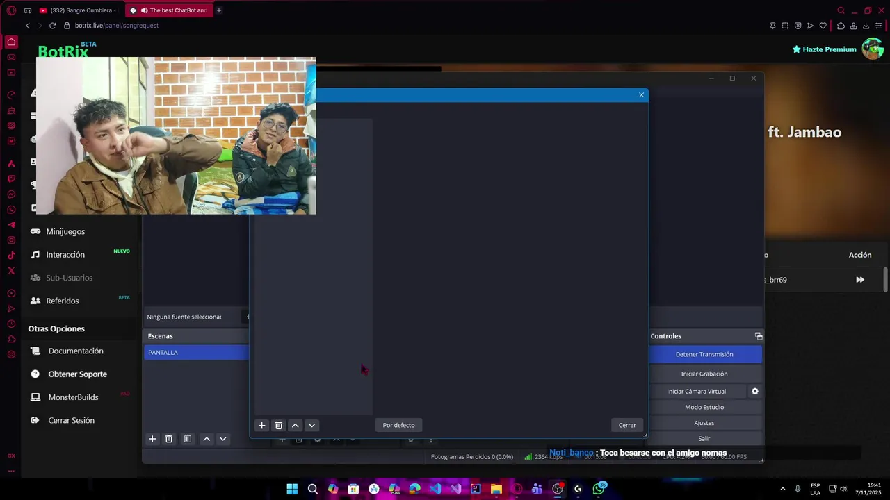890x500 pixels.
Task: Open Documentación link
Action: coord(76,351)
